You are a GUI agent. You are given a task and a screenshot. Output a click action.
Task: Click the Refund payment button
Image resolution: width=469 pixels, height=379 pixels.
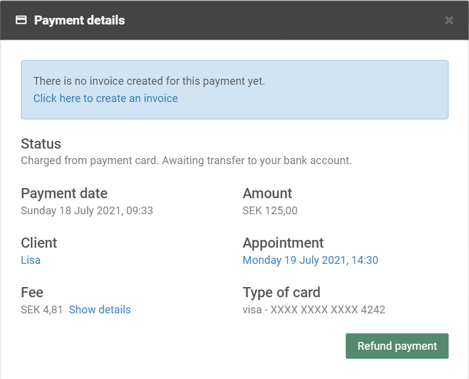click(397, 346)
